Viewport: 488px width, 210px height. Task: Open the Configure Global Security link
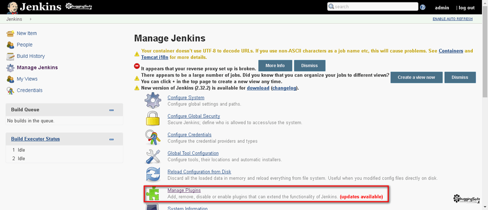(x=193, y=116)
